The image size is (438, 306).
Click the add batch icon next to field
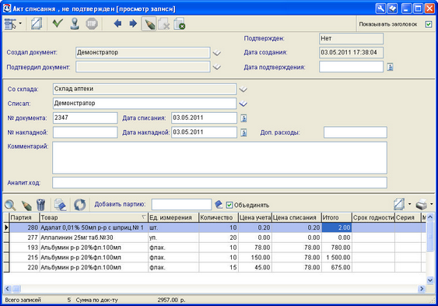point(219,205)
